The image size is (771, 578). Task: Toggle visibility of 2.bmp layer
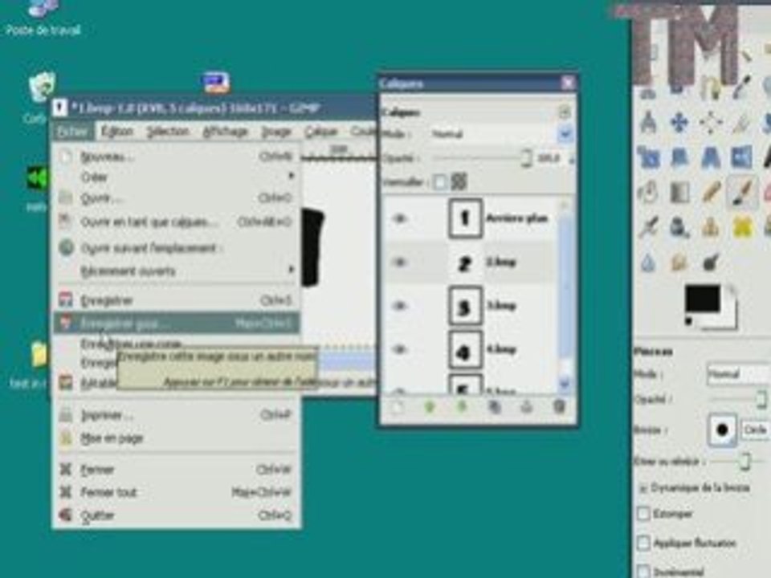tap(400, 263)
